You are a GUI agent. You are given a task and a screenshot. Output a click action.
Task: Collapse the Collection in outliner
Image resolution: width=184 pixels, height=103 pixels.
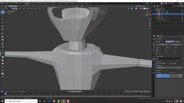coord(155,10)
